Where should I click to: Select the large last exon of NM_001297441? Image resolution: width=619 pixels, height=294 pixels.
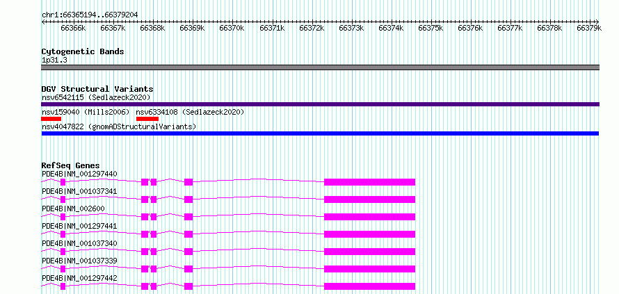coord(369,234)
